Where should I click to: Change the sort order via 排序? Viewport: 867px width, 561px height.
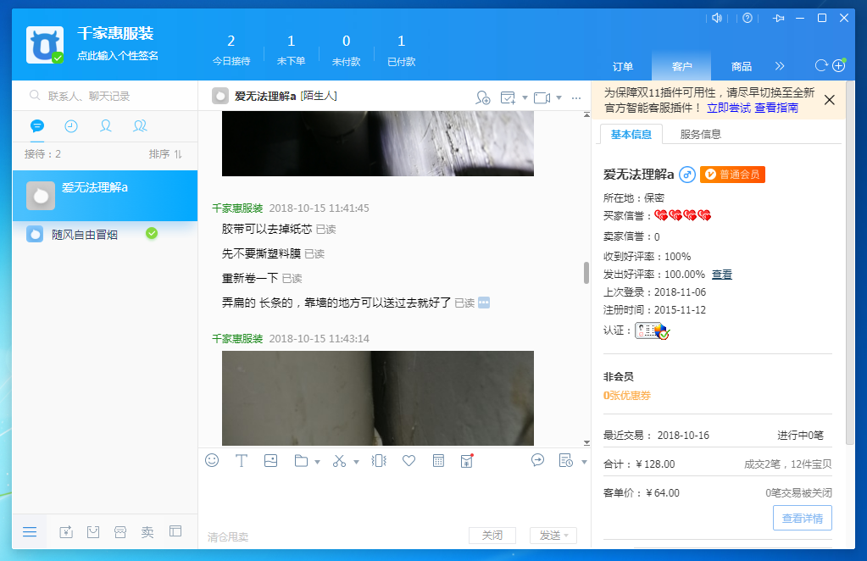165,154
